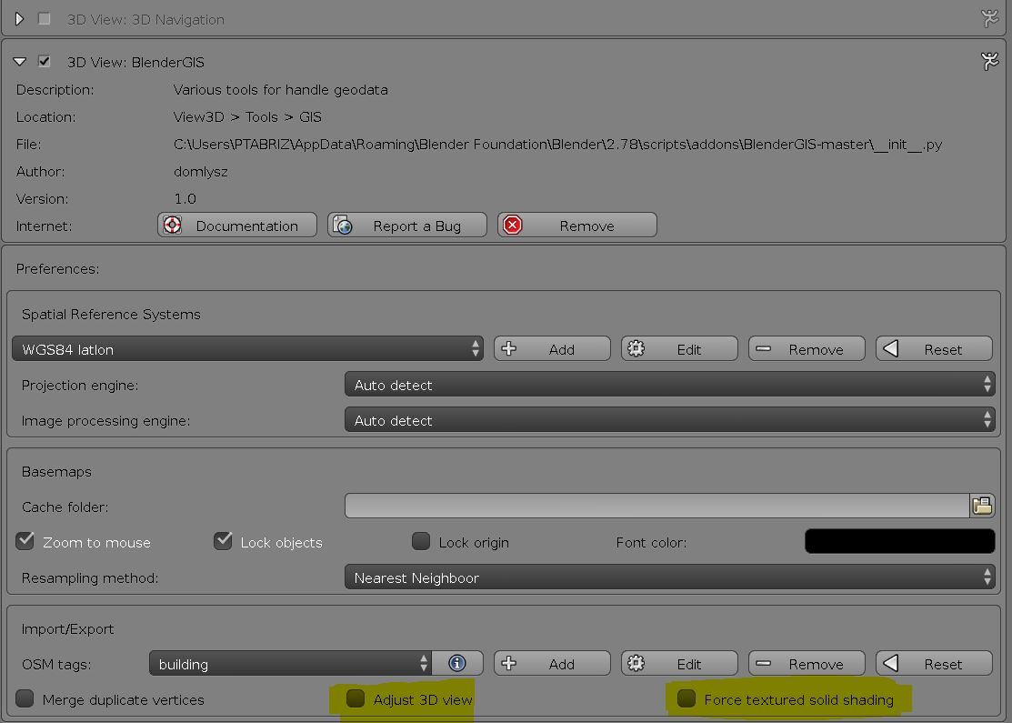Remove the selected spatial reference system

(807, 348)
